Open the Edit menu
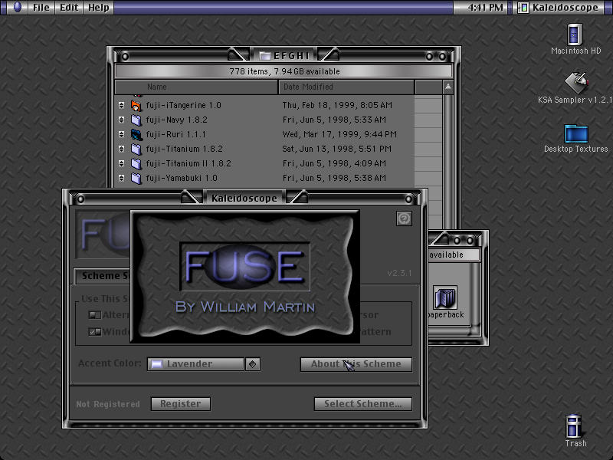The width and height of the screenshot is (613, 460). [69, 8]
